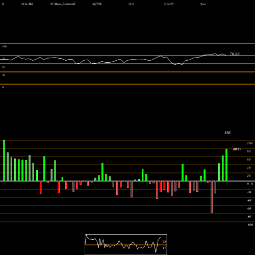Click the RSI axis label 0
Image resolution: width=255 pixels, height=255 pixels.
[x=3, y=87]
